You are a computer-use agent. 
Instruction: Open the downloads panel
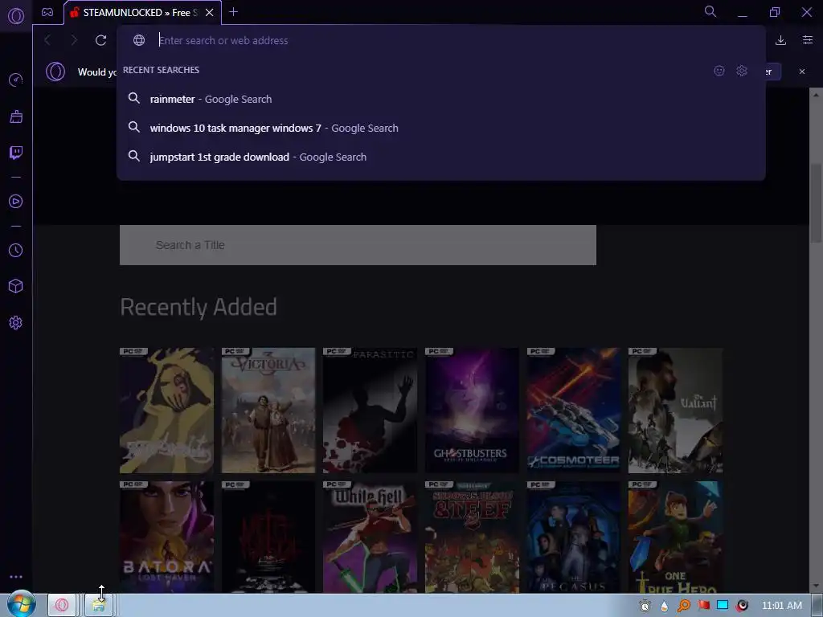click(x=780, y=40)
